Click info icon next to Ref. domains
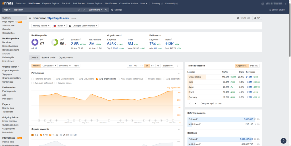This screenshot has height=146, width=291. (x=102, y=39)
